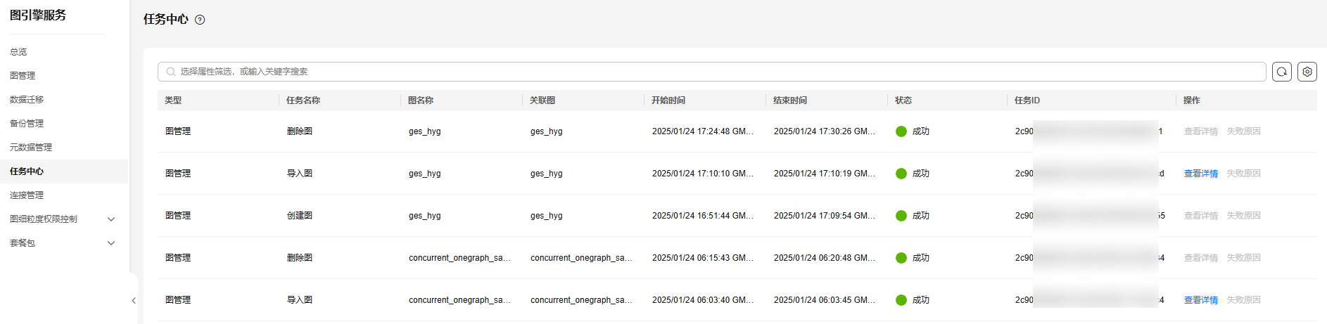Open 总览 in sidebar
Screen dimensions: 1327x324
tap(18, 52)
